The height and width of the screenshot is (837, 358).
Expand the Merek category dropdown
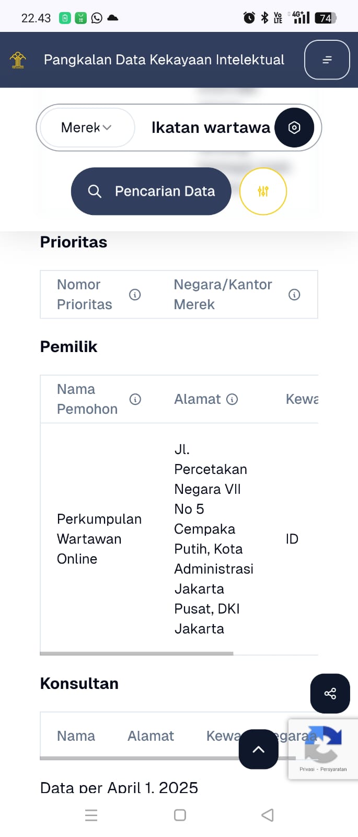[x=87, y=128]
